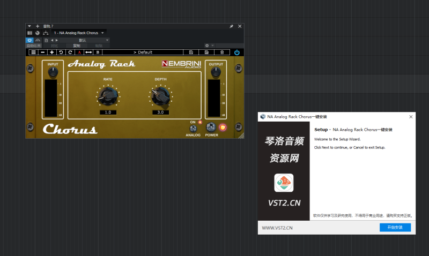Delete preset using the trash icon
The height and width of the screenshot is (256, 429).
(222, 52)
